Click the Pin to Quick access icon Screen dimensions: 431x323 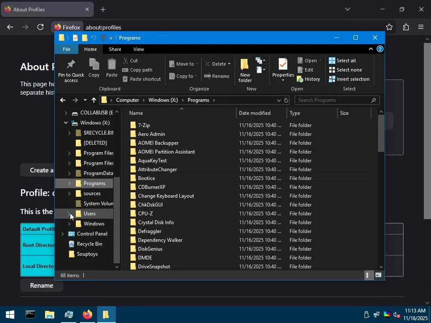71,65
